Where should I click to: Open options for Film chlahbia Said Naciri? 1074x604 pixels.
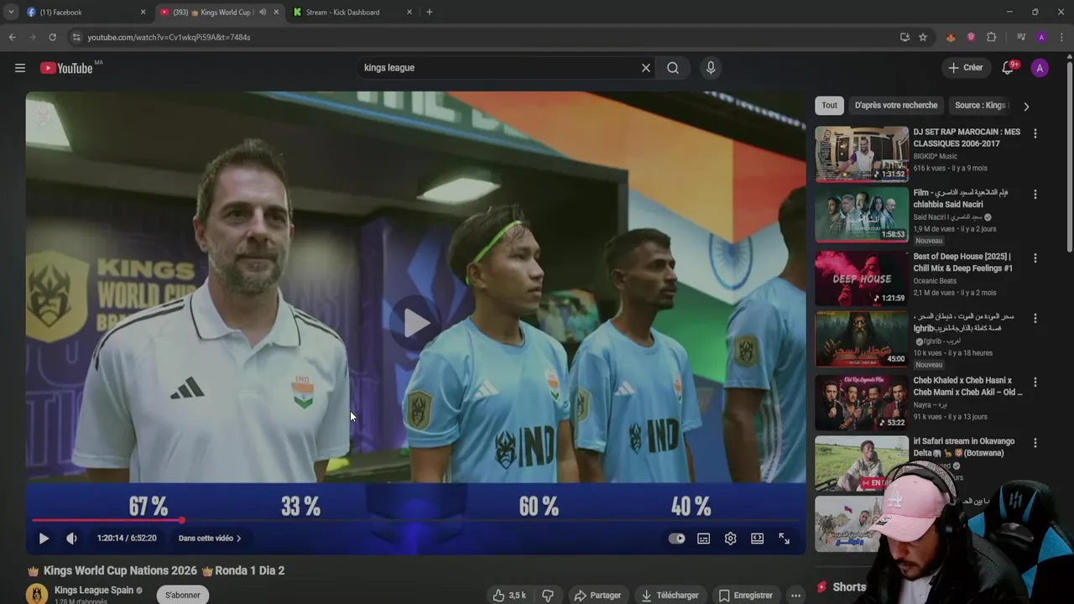pos(1035,194)
